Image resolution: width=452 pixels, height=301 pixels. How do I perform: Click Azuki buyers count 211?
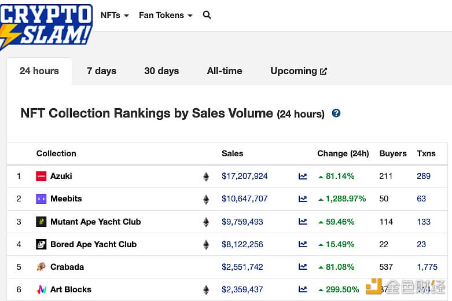coord(385,176)
